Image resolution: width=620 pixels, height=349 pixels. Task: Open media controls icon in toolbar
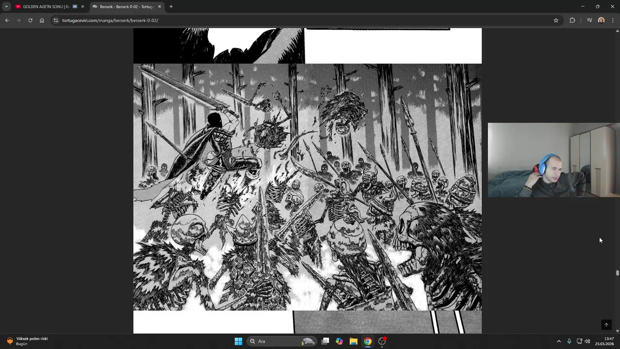pyautogui.click(x=589, y=20)
